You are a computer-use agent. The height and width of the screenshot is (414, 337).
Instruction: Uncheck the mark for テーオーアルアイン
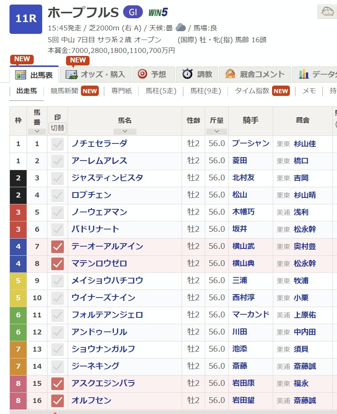(x=57, y=247)
